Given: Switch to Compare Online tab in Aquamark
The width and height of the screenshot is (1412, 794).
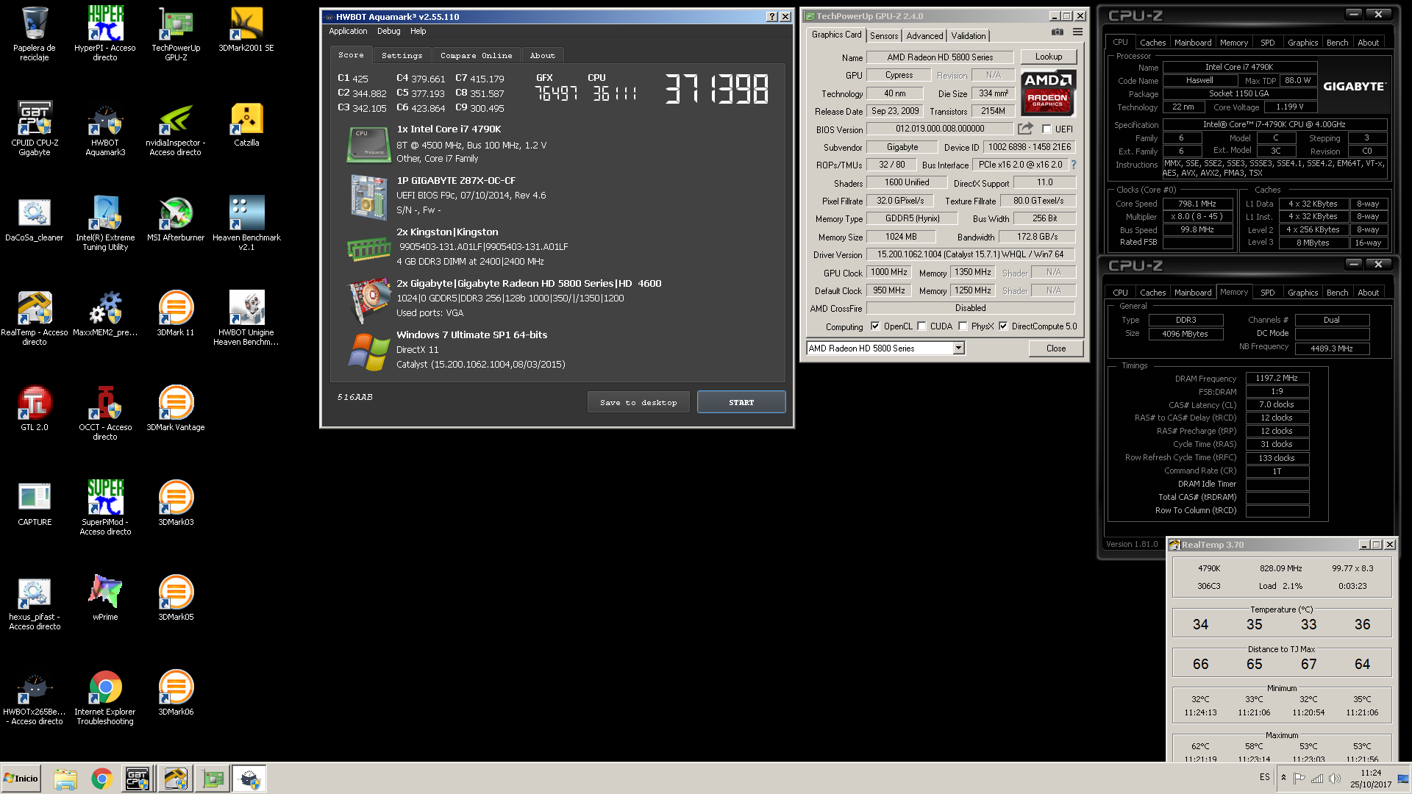Looking at the screenshot, I should (x=477, y=55).
